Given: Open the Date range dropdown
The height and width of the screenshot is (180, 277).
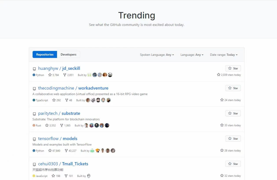Looking at the screenshot, I should coord(224,55).
